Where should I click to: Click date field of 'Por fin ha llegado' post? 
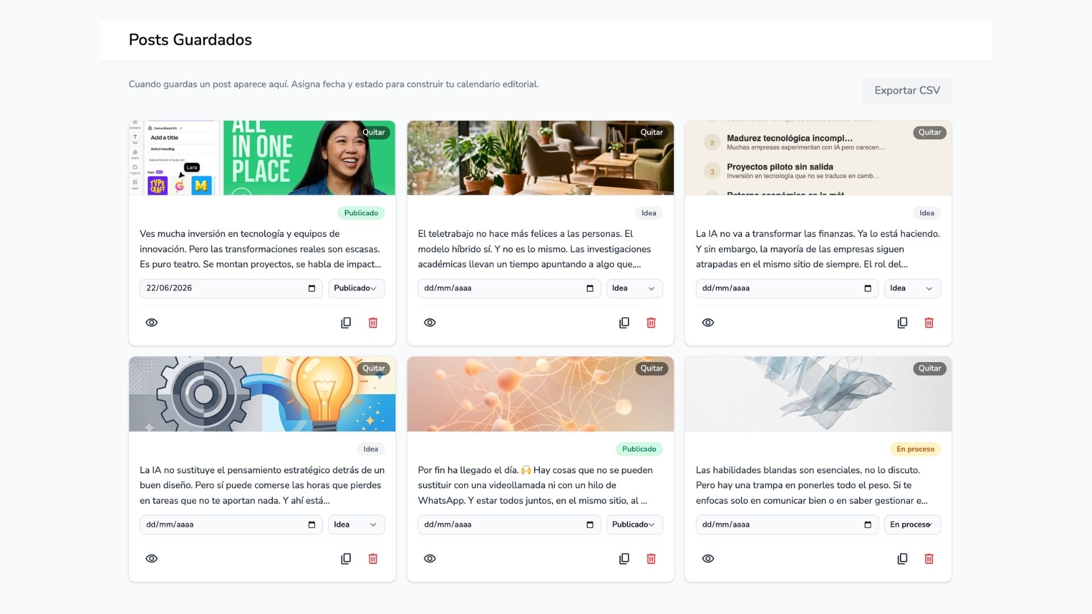pyautogui.click(x=509, y=524)
